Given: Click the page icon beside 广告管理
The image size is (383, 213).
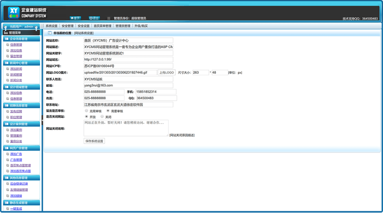Looking at the screenshot, I should pyautogui.click(x=7, y=160).
